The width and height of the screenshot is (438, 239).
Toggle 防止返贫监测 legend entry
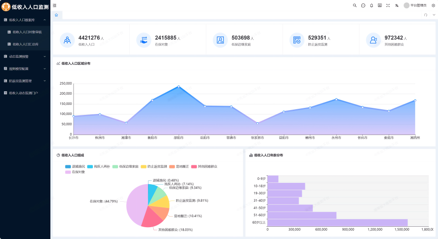click(x=154, y=167)
